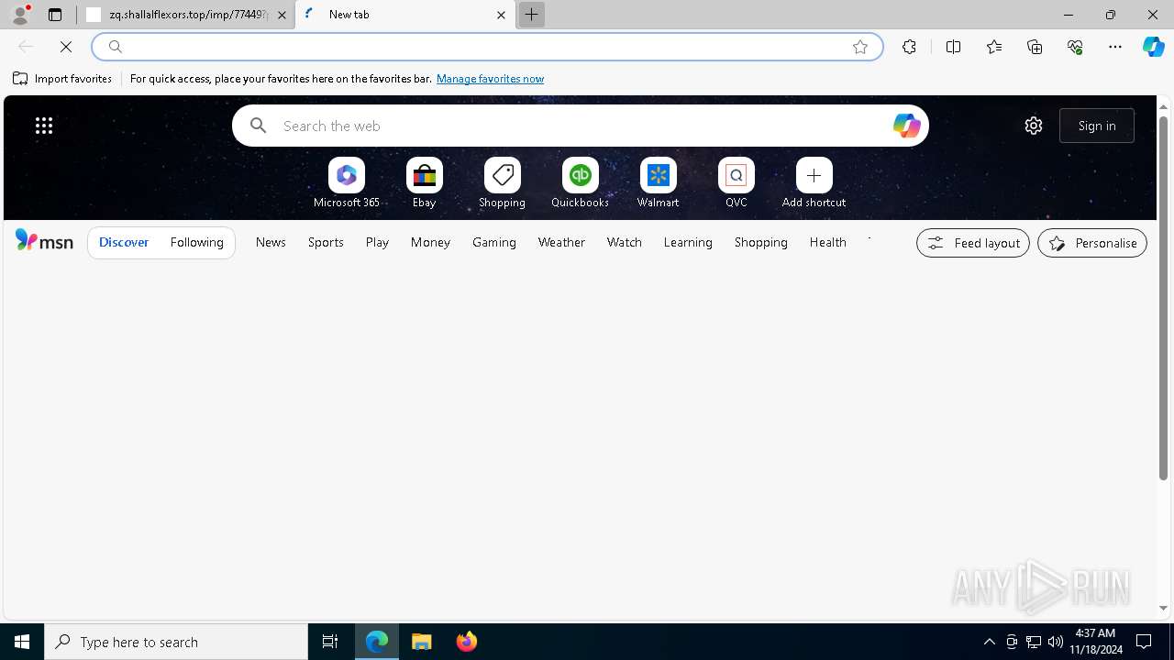Open the Shopping category in nav bar
The width and height of the screenshot is (1174, 660).
click(x=761, y=242)
